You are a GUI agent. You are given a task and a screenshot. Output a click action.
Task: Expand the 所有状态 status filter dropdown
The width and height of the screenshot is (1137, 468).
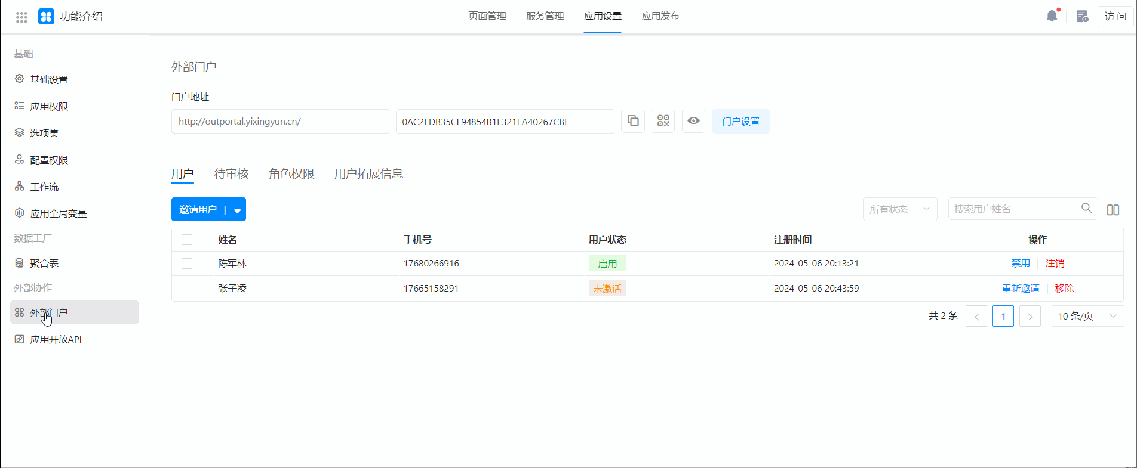(x=899, y=209)
